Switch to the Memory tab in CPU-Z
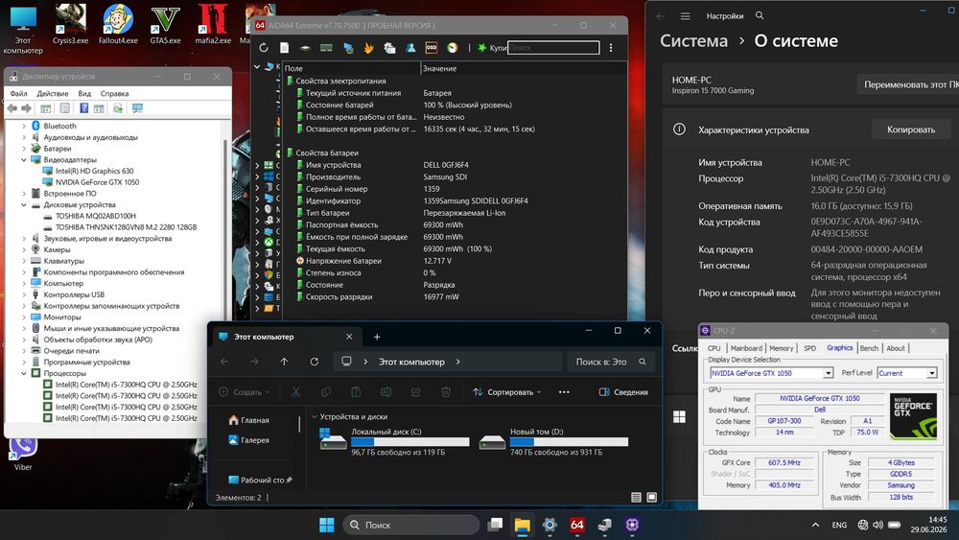This screenshot has height=540, width=959. [x=781, y=348]
